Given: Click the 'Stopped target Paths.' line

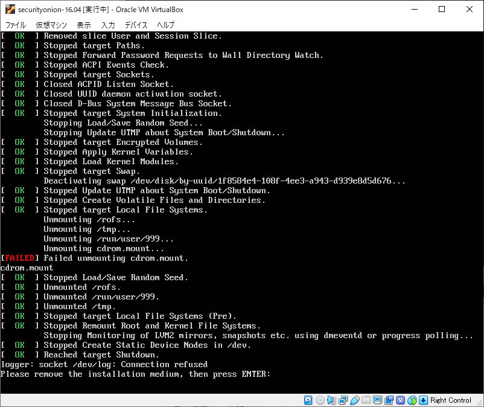Looking at the screenshot, I should [x=94, y=46].
